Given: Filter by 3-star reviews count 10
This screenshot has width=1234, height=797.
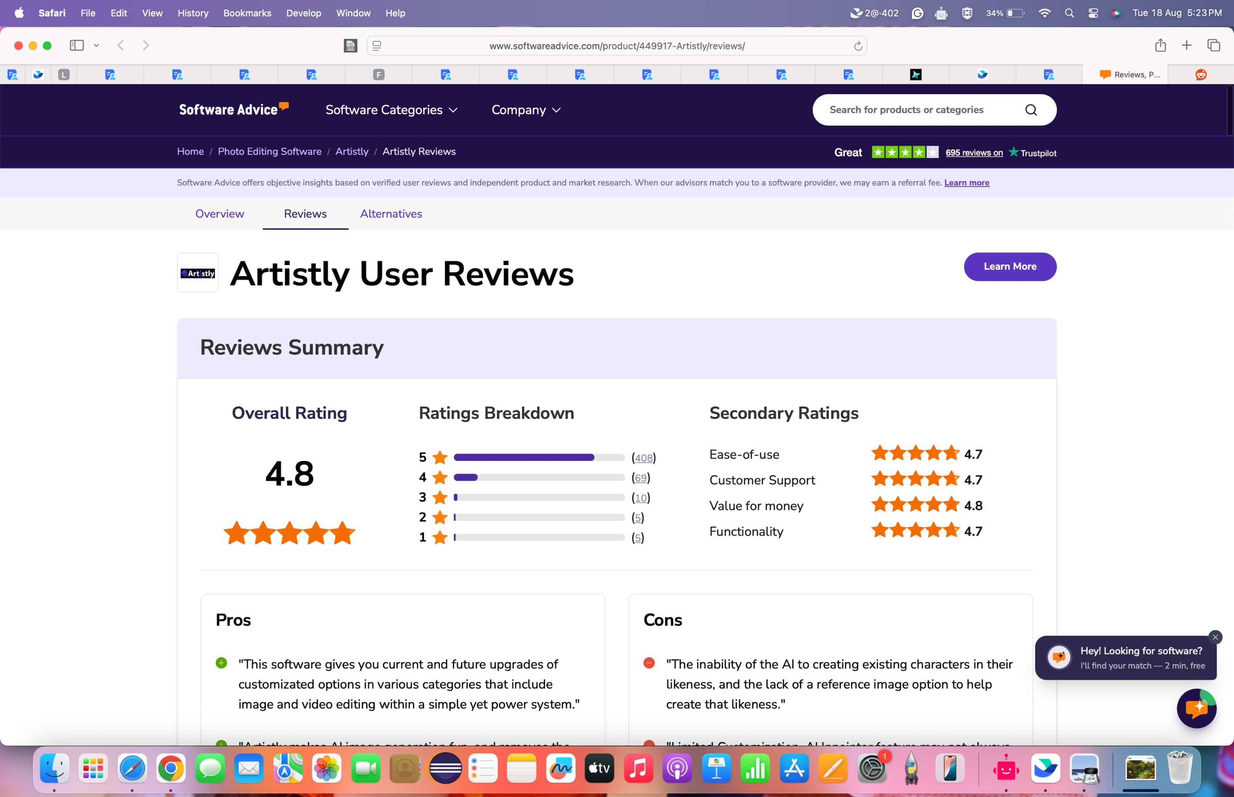Looking at the screenshot, I should click(x=641, y=498).
